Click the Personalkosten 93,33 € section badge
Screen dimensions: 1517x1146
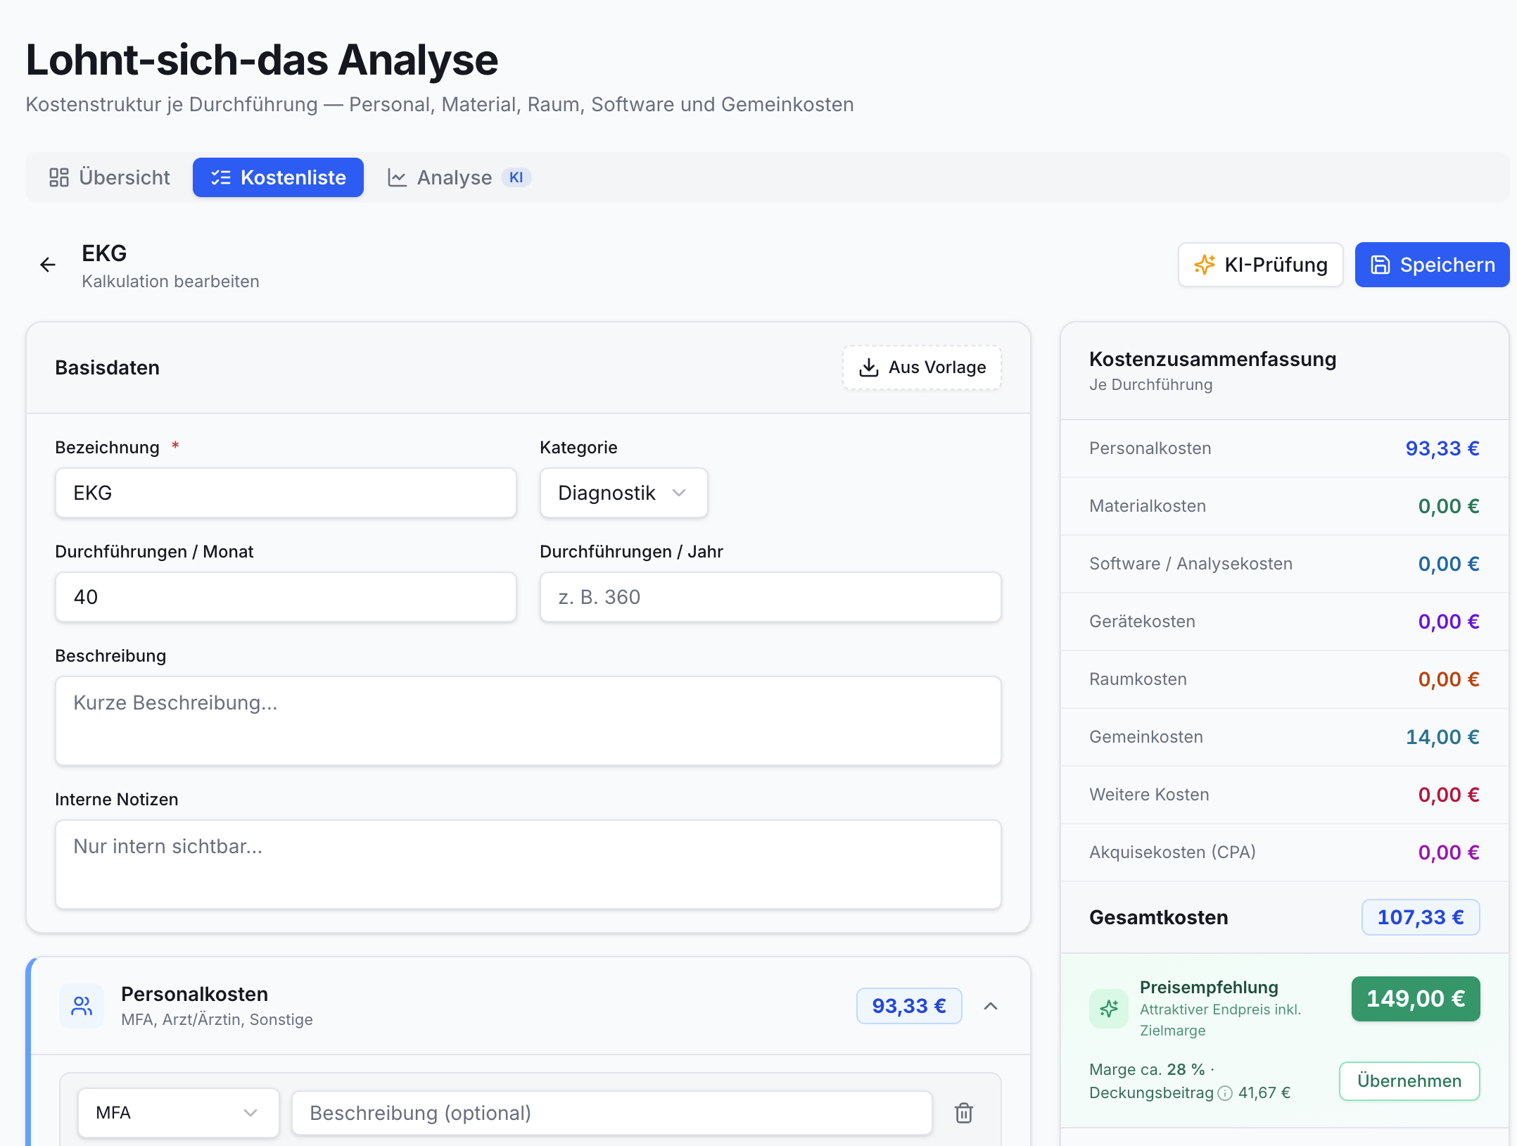909,1006
